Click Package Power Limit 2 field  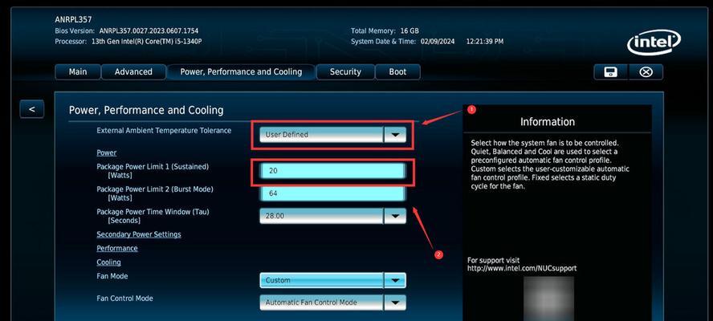[332, 193]
